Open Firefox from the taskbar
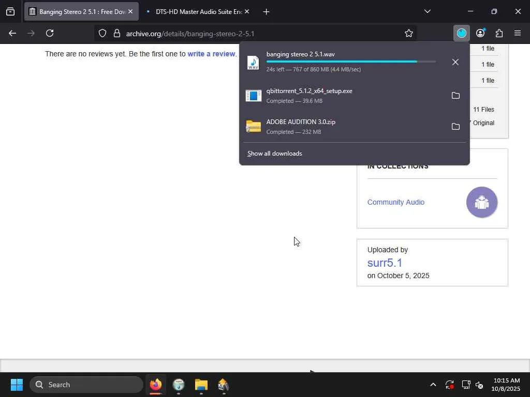The width and height of the screenshot is (530, 397). [156, 385]
